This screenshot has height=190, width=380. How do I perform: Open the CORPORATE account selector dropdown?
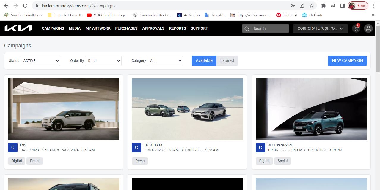[x=320, y=28]
